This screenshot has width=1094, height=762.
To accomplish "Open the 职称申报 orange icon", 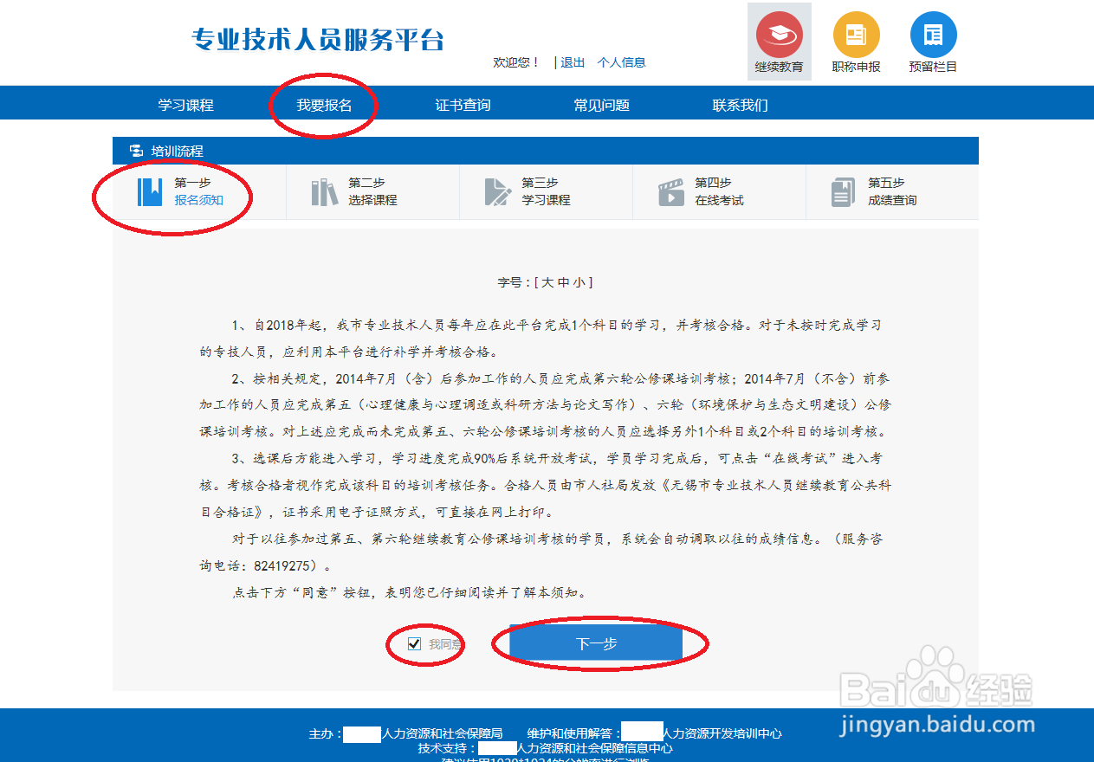I will [856, 35].
